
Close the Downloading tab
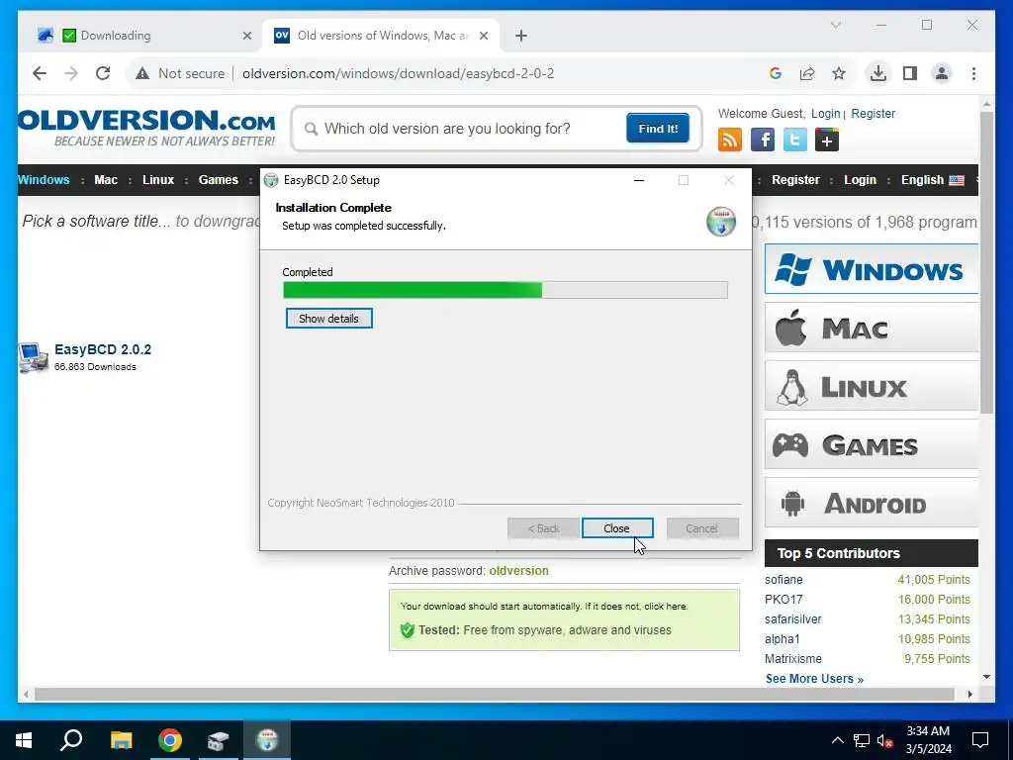246,36
